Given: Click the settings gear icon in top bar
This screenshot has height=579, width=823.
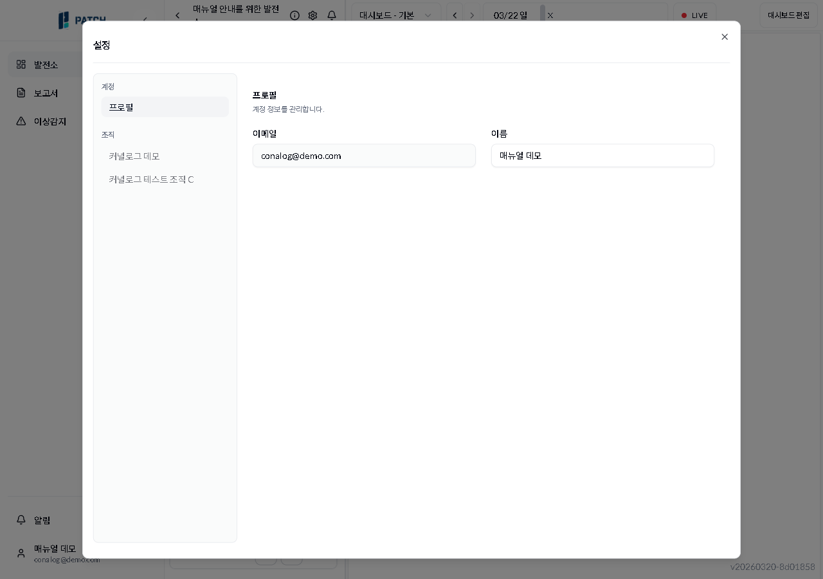Looking at the screenshot, I should point(313,15).
